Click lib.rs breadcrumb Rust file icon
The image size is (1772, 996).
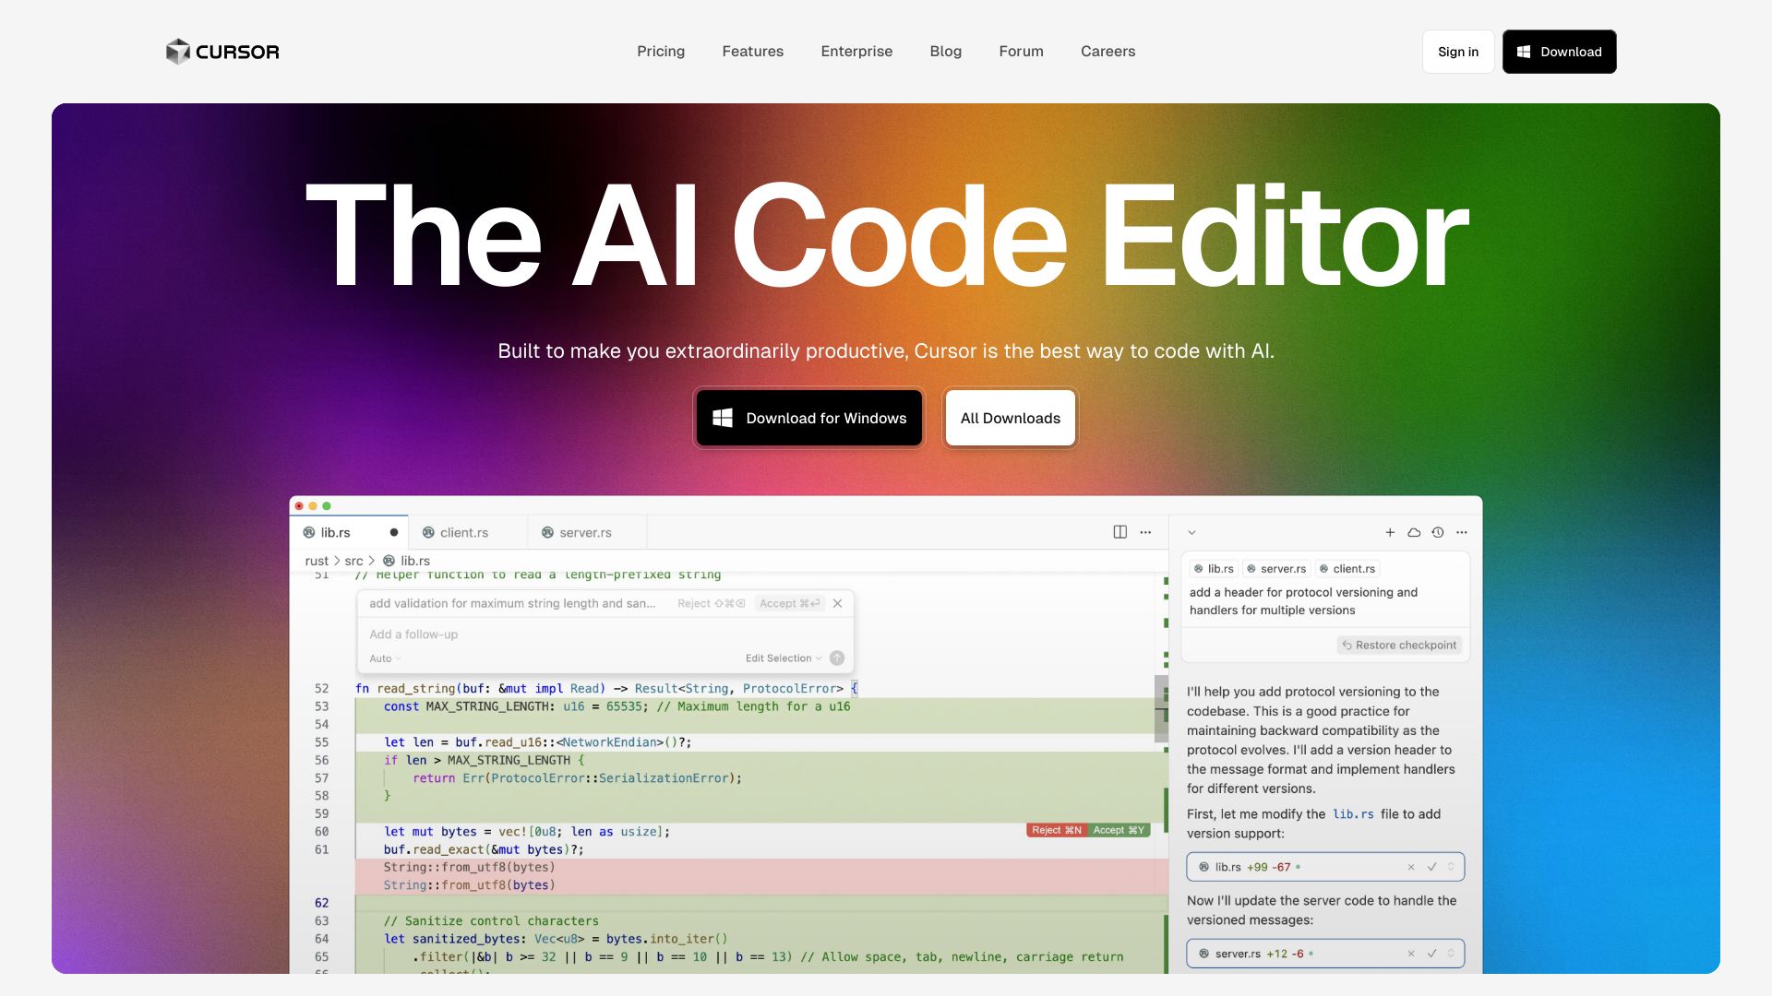pos(389,561)
